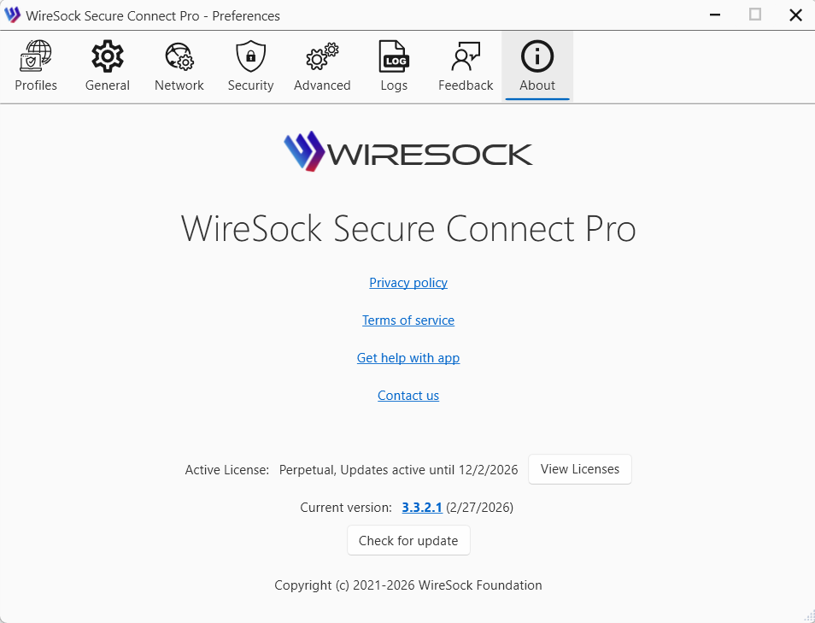Click the WireSock logo in title bar
The image size is (815, 623).
13,15
